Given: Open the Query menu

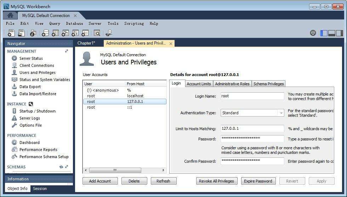Looking at the screenshot, I should (55, 23).
